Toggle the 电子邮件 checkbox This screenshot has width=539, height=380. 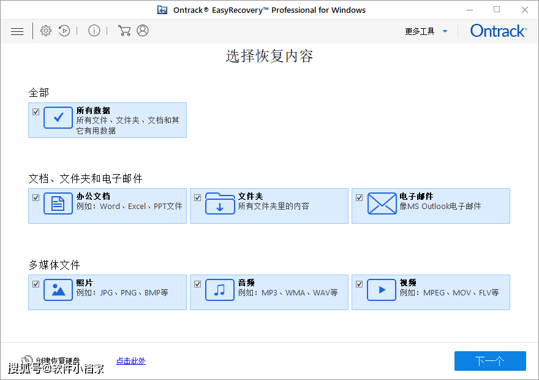click(359, 198)
